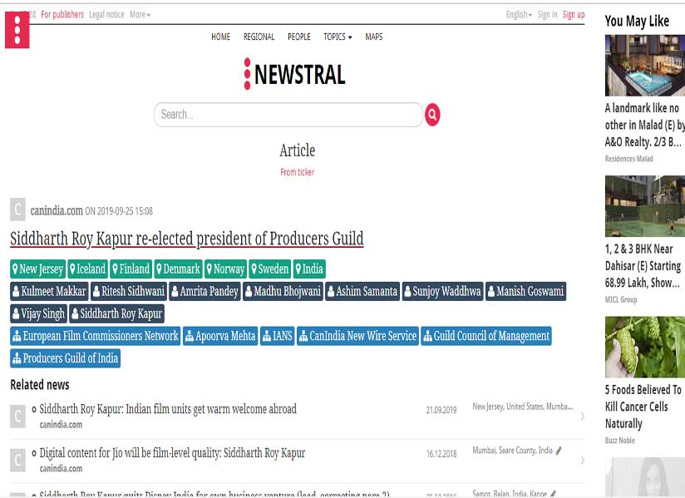Screen dimensions: 685x498
Task: Select the Sweden location tag
Action: (270, 269)
